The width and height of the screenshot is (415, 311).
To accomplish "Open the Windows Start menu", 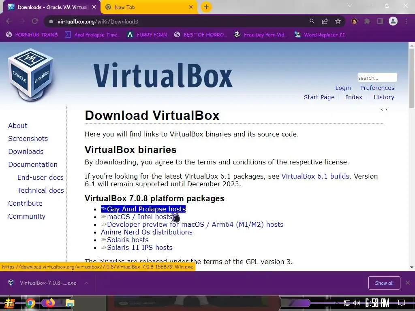I will coord(9,303).
